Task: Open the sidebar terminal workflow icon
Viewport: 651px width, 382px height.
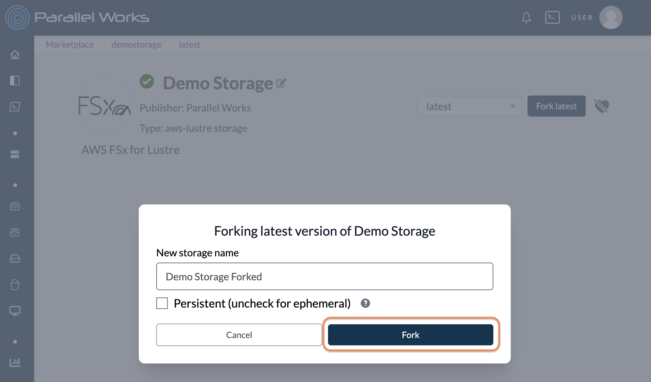Action: 15,107
